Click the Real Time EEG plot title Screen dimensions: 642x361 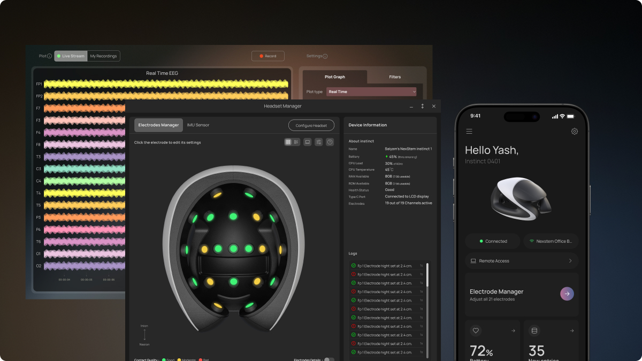click(x=162, y=73)
